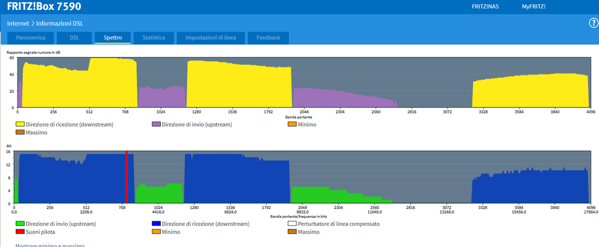The image size is (599, 247).
Task: Switch to the DSL tab
Action: click(x=74, y=37)
